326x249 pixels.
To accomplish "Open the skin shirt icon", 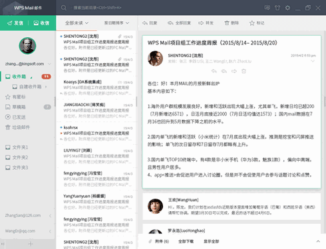I will point(277,8).
